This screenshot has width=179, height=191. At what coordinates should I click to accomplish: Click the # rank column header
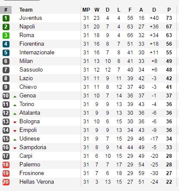tap(6, 10)
